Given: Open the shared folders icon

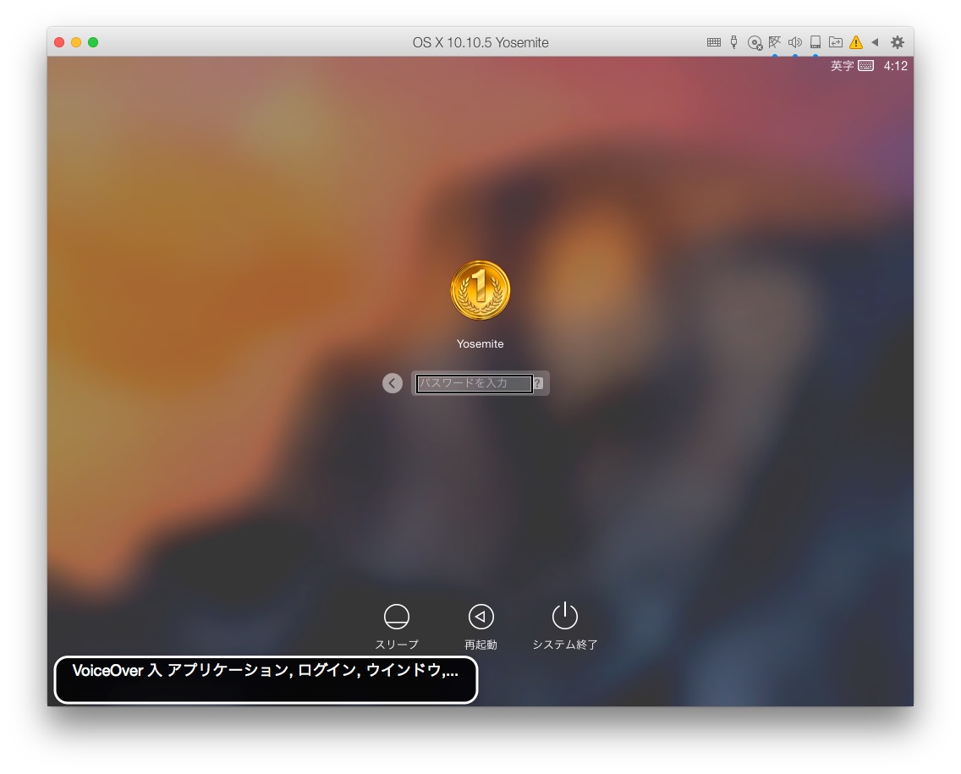Looking at the screenshot, I should point(835,42).
